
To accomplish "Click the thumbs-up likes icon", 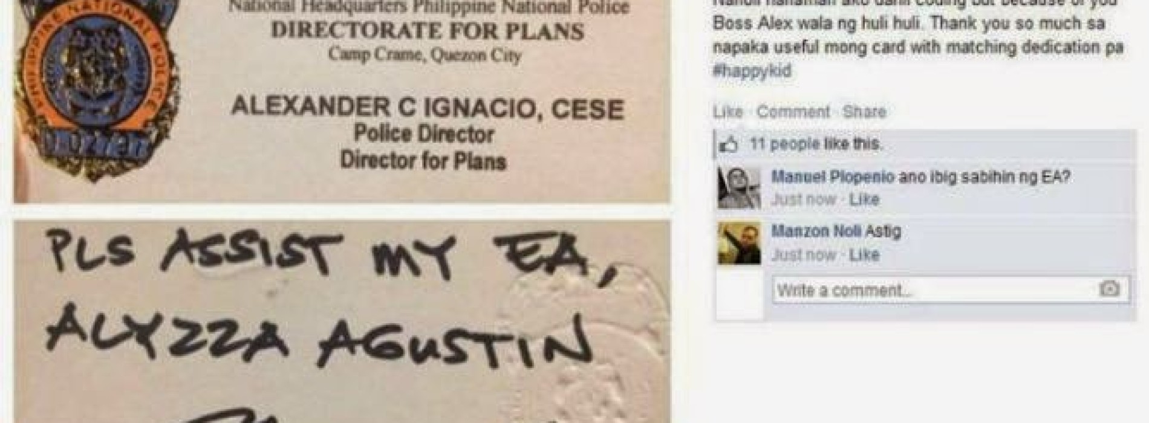I will [729, 145].
